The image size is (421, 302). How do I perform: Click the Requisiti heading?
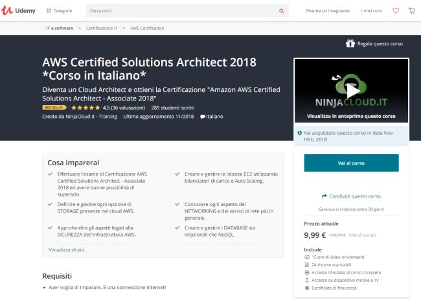pos(57,276)
